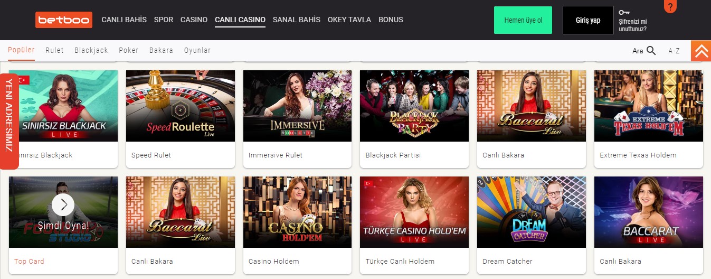Select the Türkçe Casino Hold'em thumbnail
The height and width of the screenshot is (279, 711).
pos(414,212)
